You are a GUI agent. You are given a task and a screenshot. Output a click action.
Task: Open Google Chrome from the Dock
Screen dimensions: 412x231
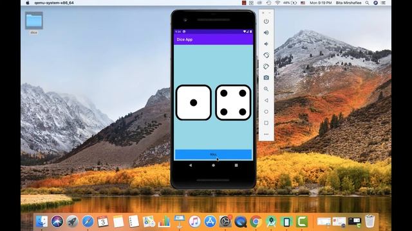(x=256, y=221)
